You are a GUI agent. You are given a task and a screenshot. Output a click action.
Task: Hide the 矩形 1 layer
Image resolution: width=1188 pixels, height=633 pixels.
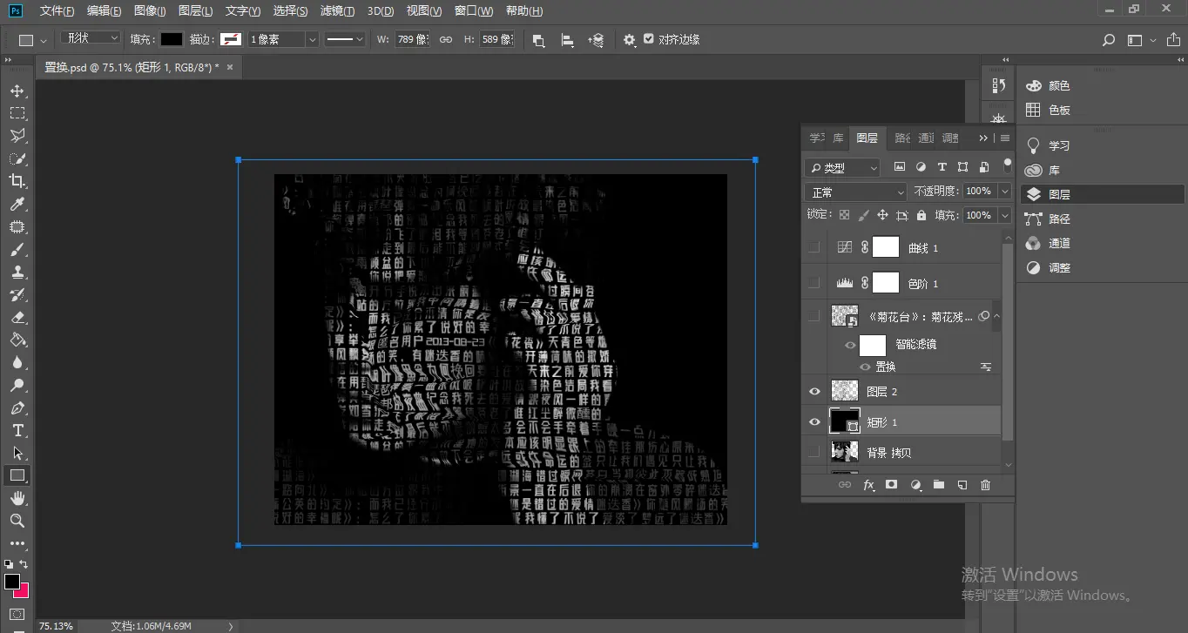[814, 422]
